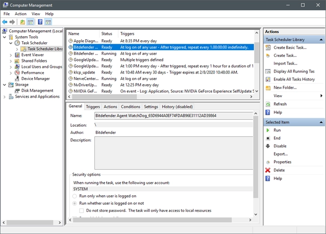This screenshot has width=326, height=234.
Task: Click the Export... action
Action: coord(280,154)
